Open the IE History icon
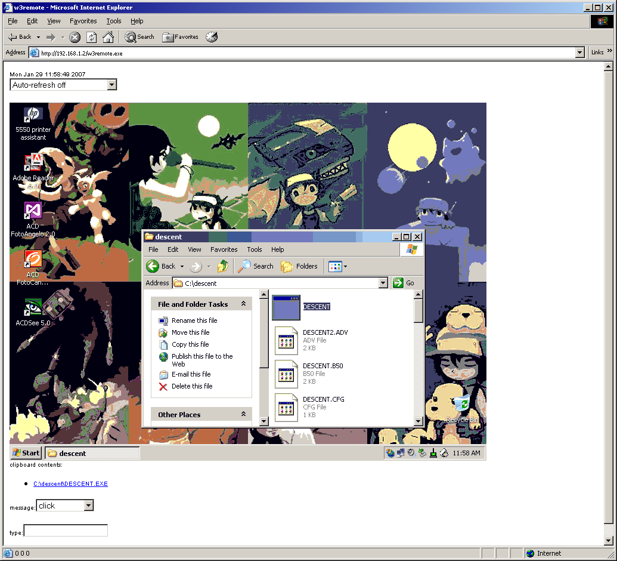This screenshot has width=617, height=561. 212,37
